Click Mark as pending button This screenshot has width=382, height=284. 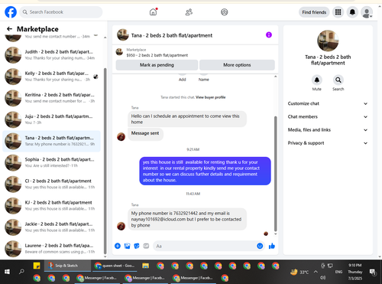pyautogui.click(x=157, y=65)
